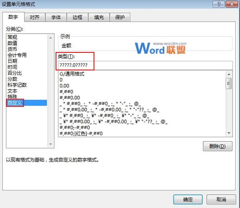240x208 pixels.
Task: Click the type list scroll down arrow
Action: tap(229, 133)
